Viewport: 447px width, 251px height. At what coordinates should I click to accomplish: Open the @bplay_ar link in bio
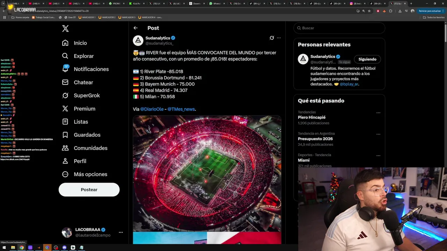coord(349,84)
